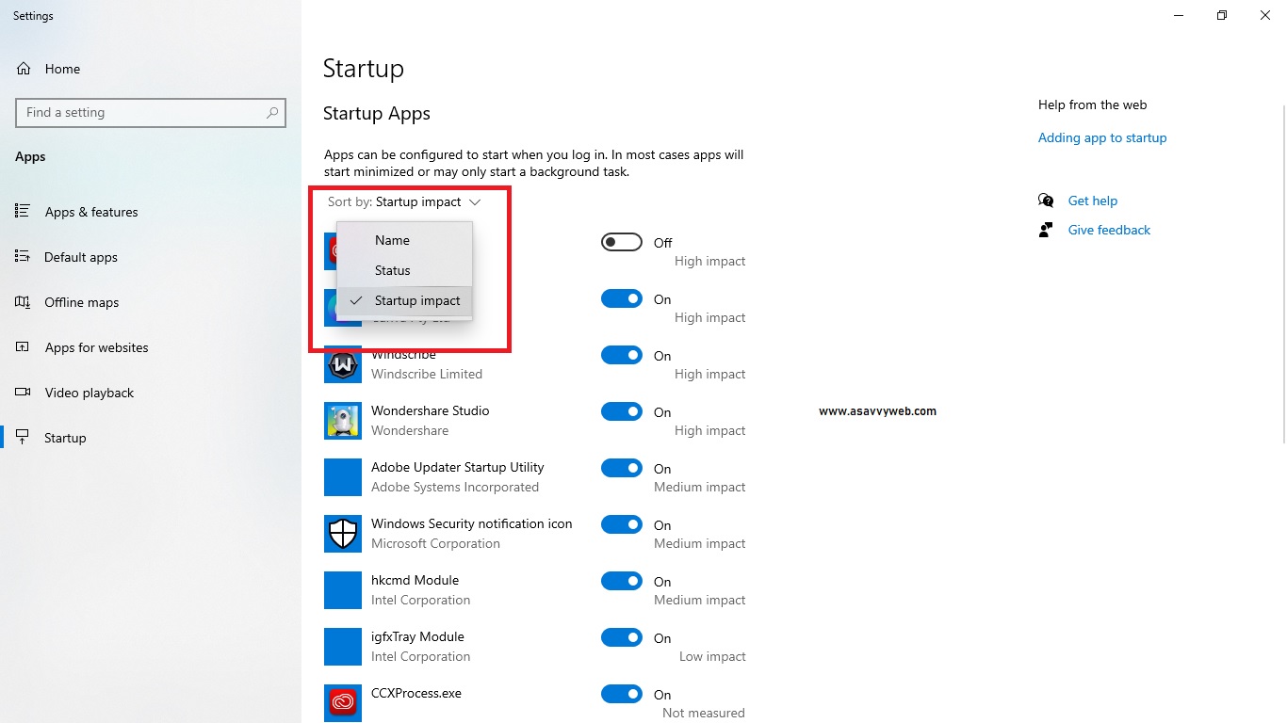The image size is (1287, 723).
Task: Open Apps & features settings page
Action: tap(90, 212)
